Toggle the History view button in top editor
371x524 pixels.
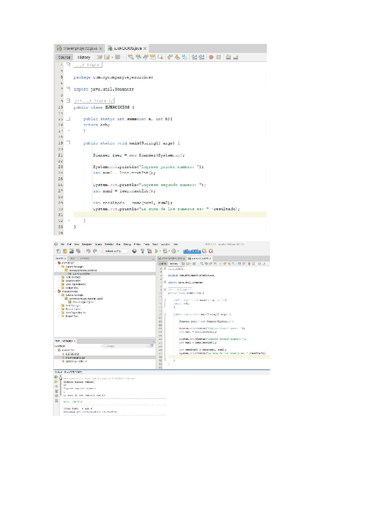tap(84, 57)
